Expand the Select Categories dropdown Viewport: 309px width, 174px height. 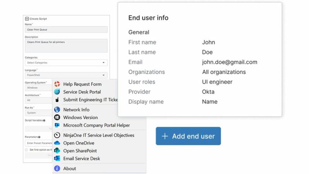66,63
